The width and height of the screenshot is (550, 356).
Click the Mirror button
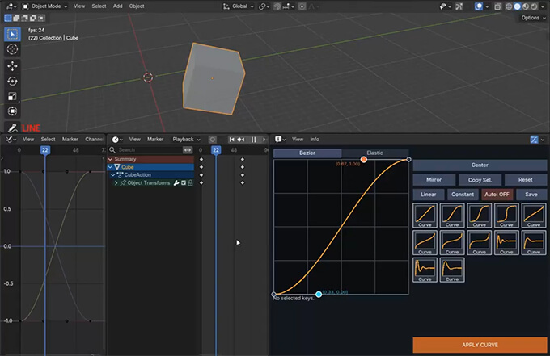tap(433, 180)
